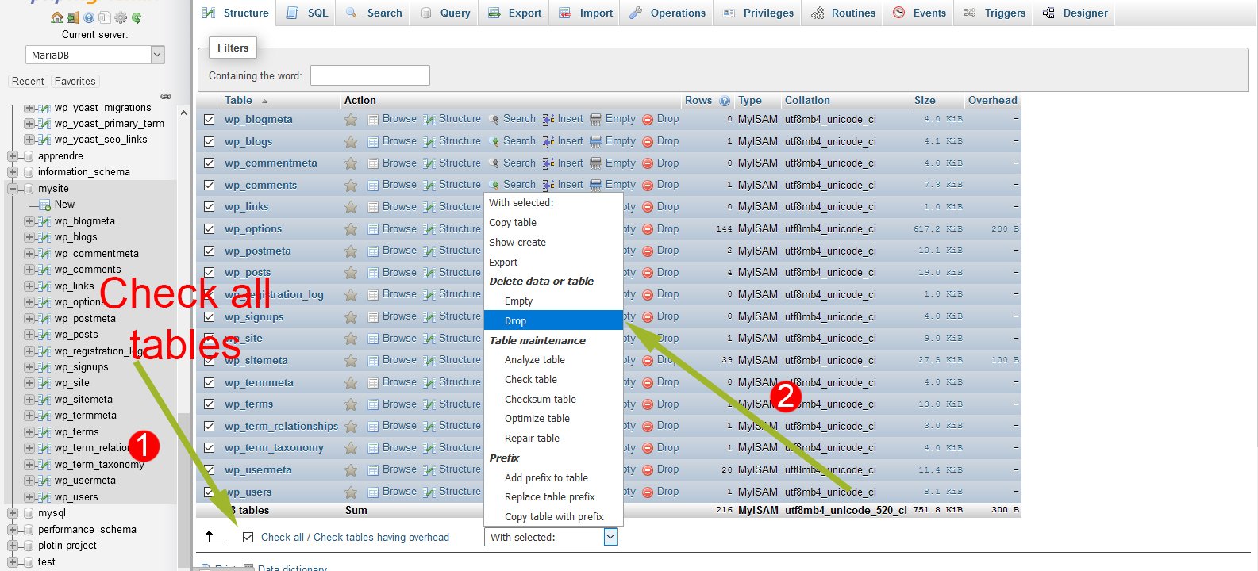
Task: Click the Home icon in the sidebar
Action: pos(56,17)
